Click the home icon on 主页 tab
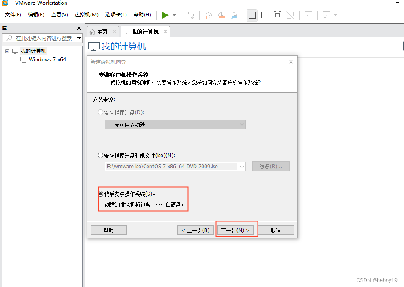This screenshot has width=404, height=287. point(92,32)
